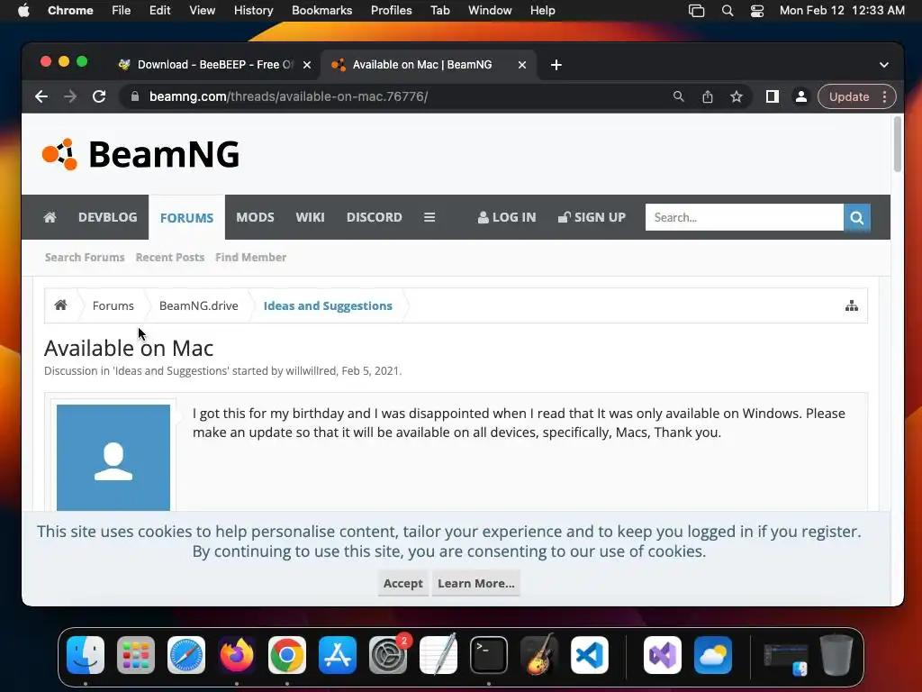Click the BeamNG logo
This screenshot has height=692, width=922.
coord(140,154)
